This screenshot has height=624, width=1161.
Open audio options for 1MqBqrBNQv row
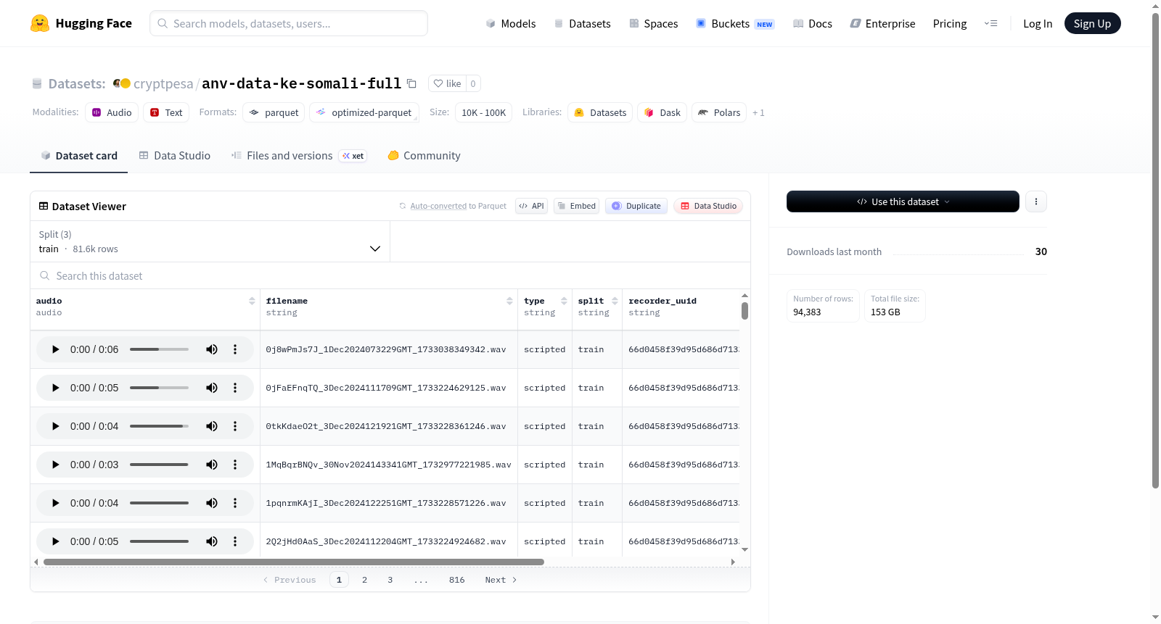click(x=235, y=465)
